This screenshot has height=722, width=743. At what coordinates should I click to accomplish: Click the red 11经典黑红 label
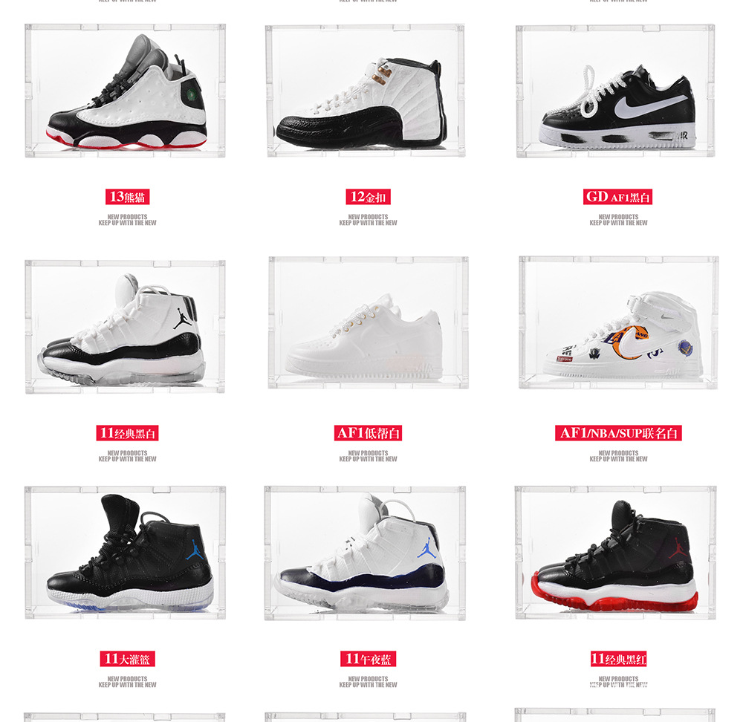[x=618, y=659]
